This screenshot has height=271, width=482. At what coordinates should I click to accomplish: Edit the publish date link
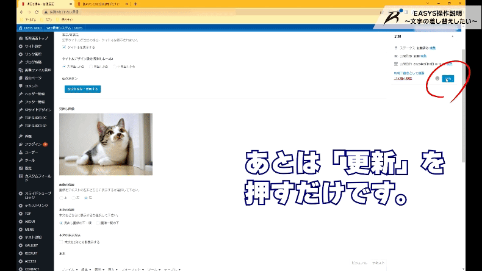point(450,64)
